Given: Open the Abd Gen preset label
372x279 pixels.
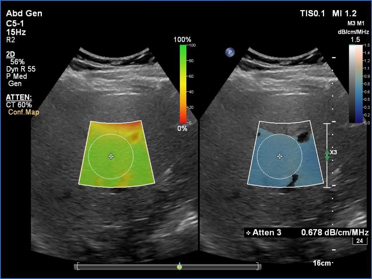Looking at the screenshot, I should point(24,14).
